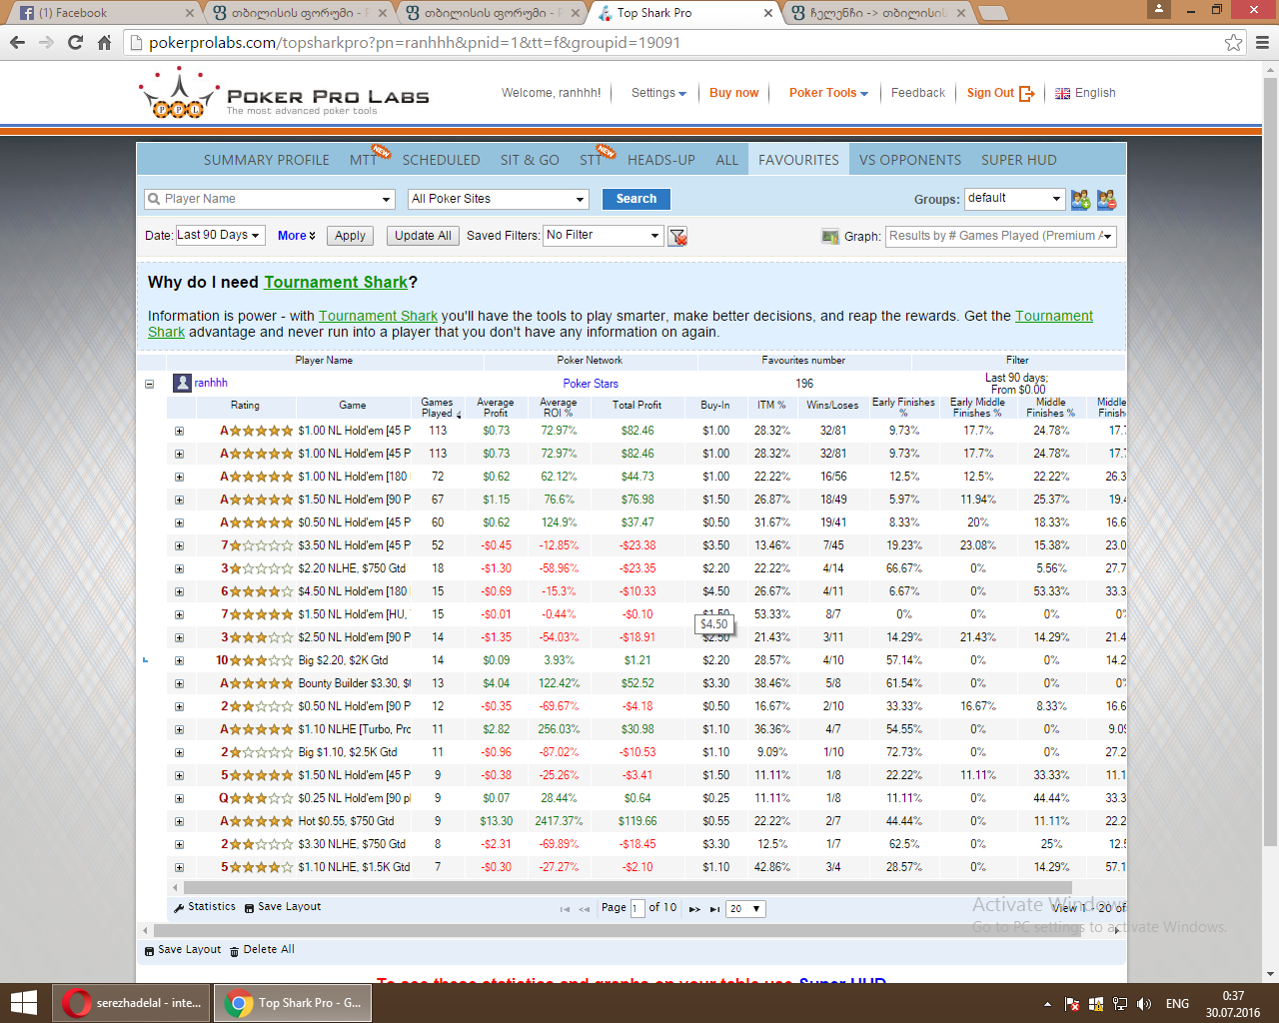Go to the next results page
1279x1023 pixels.
coord(694,909)
